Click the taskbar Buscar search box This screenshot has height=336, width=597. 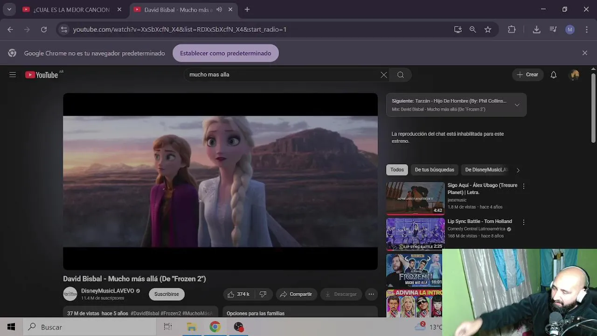(x=89, y=327)
